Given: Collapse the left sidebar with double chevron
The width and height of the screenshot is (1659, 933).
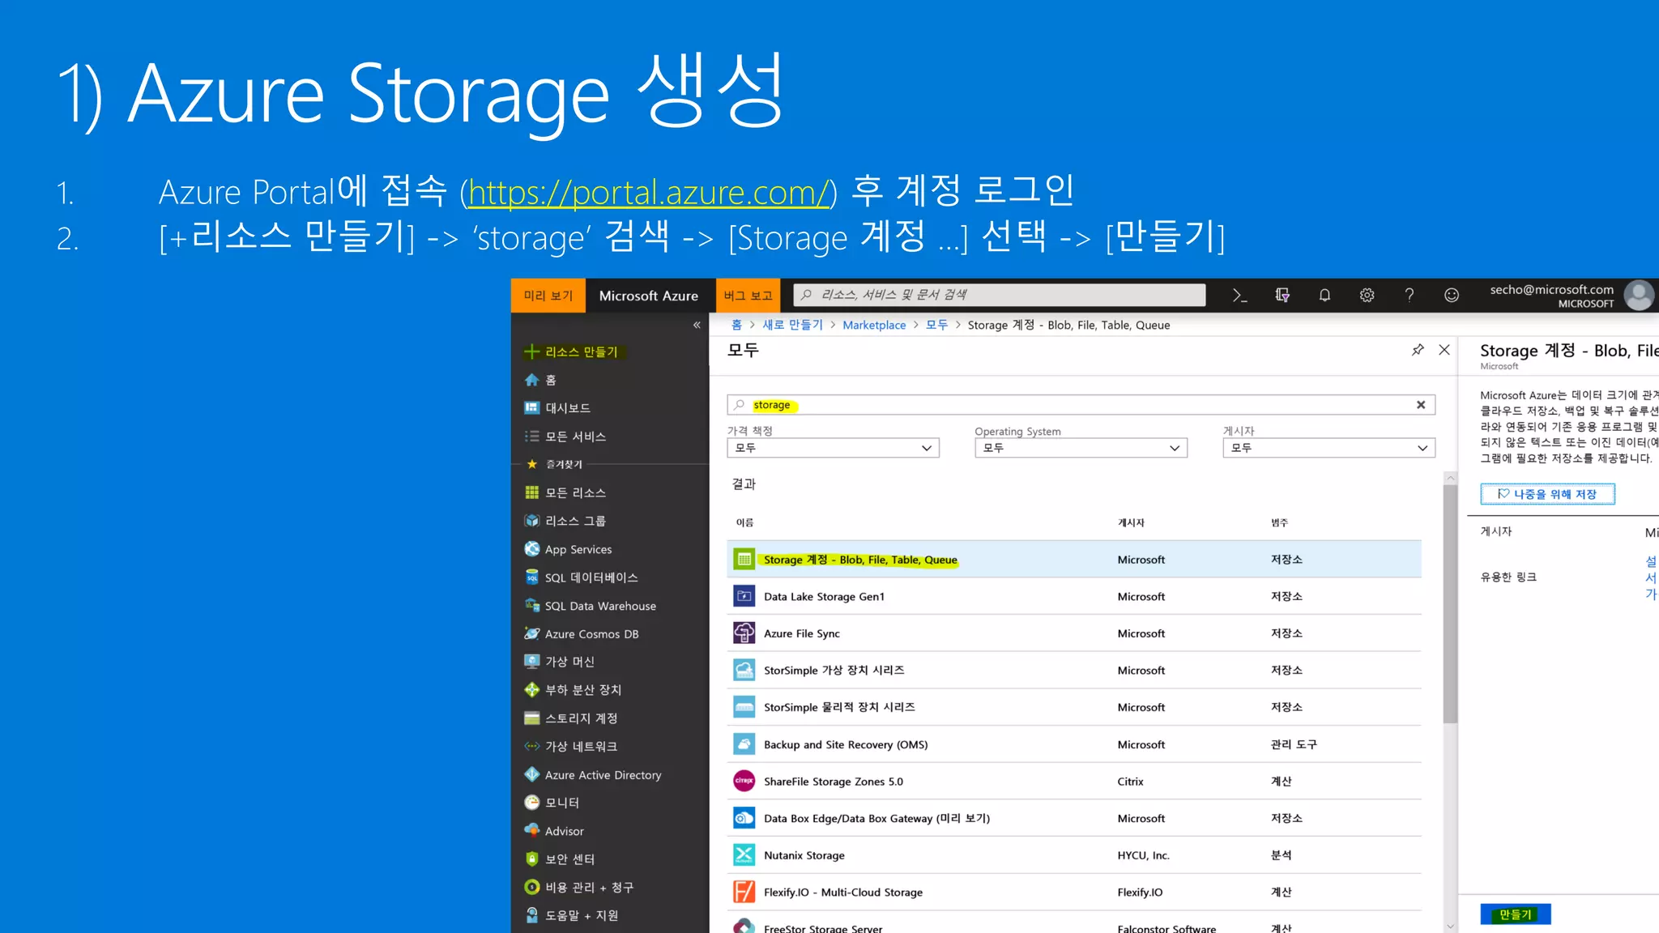Looking at the screenshot, I should [697, 325].
